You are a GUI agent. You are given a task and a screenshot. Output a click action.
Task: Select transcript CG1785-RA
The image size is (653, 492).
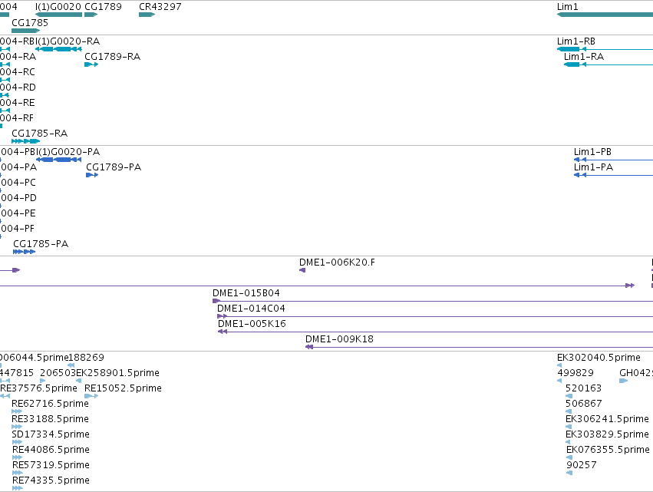click(26, 141)
